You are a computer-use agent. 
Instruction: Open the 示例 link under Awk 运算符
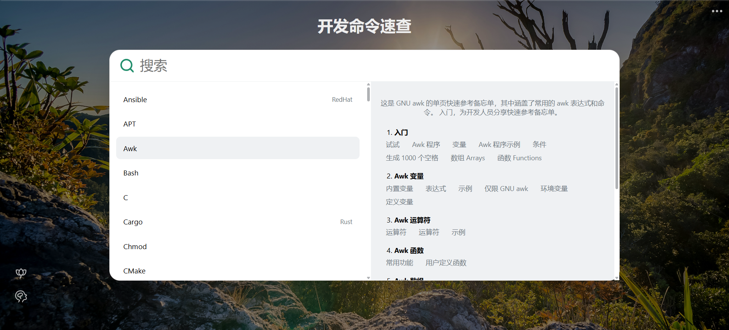click(458, 232)
